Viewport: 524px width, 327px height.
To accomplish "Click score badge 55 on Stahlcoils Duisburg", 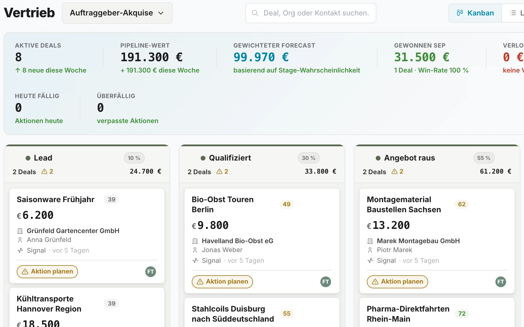I will (x=287, y=314).
